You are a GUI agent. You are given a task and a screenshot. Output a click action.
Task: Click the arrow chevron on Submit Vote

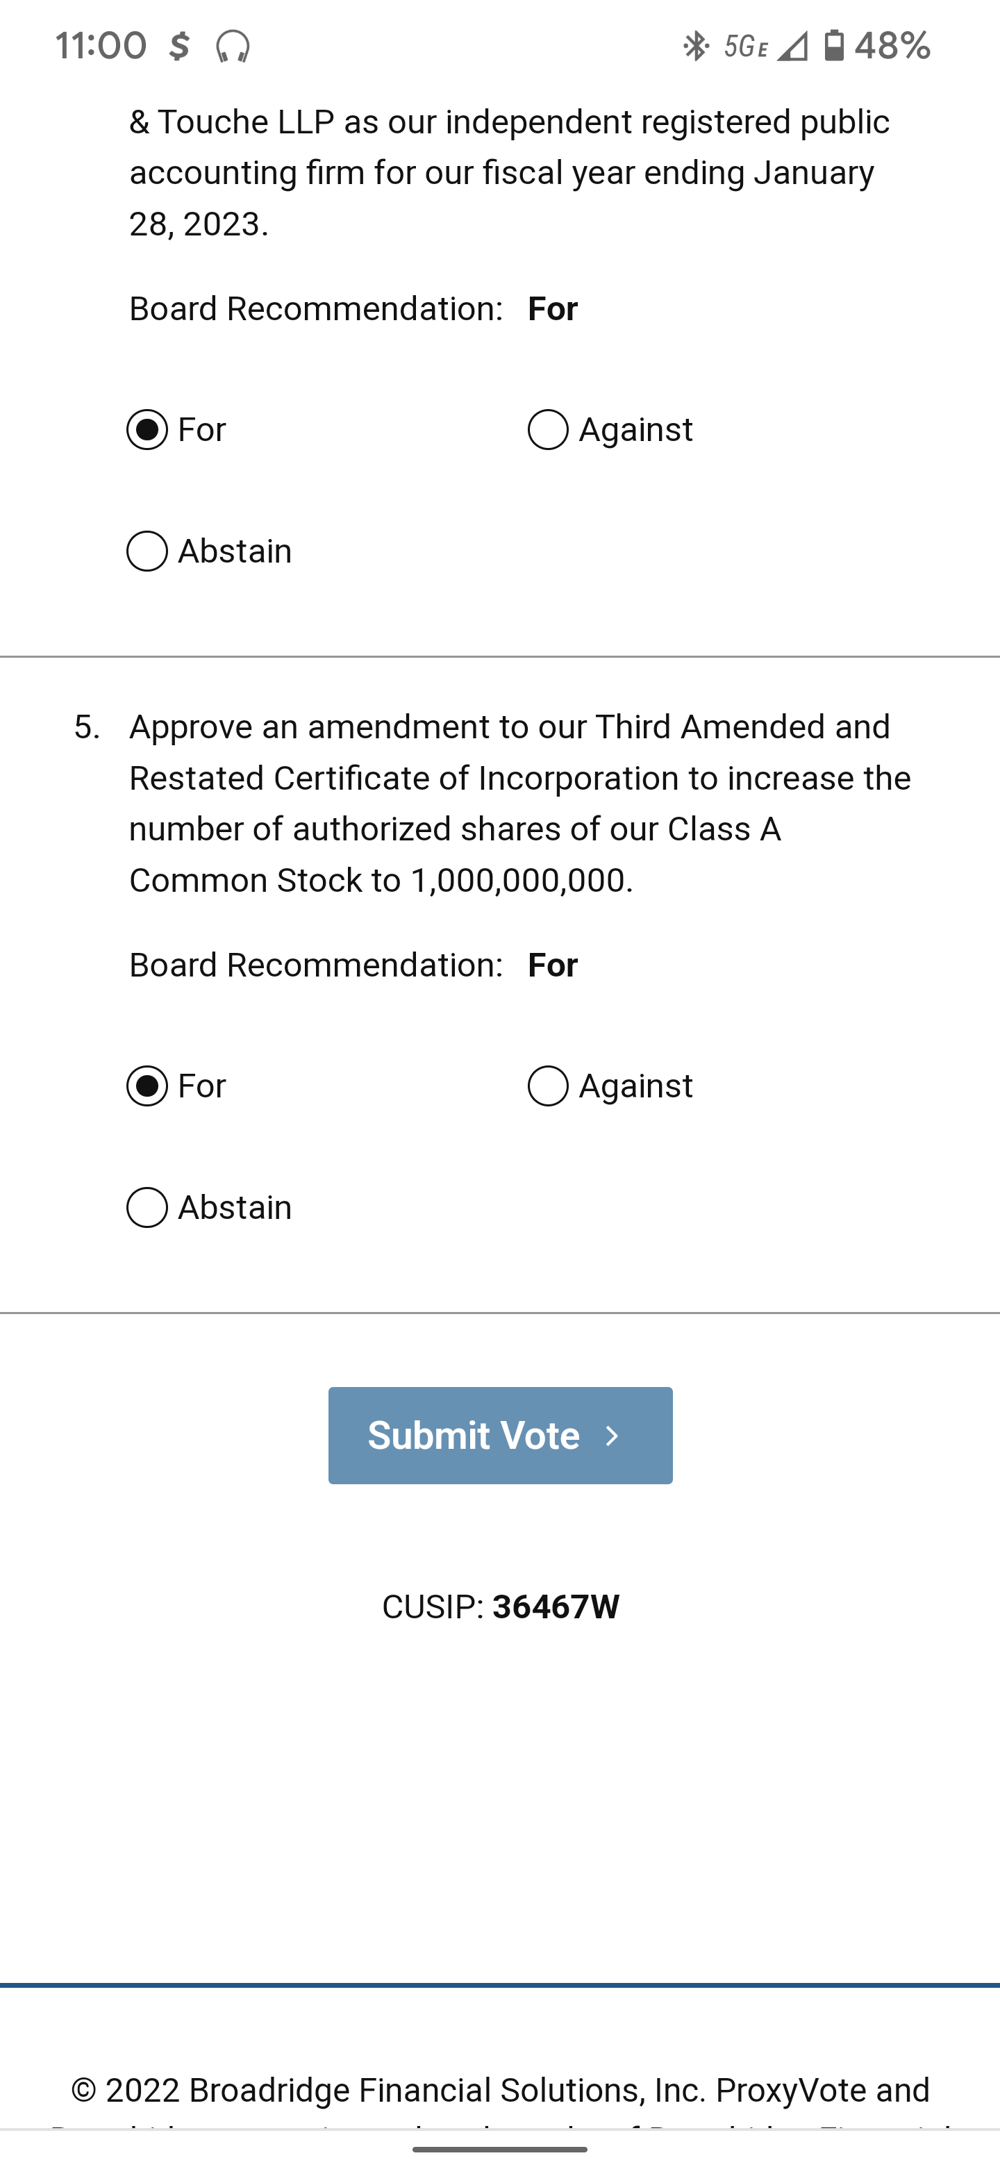click(x=612, y=1436)
